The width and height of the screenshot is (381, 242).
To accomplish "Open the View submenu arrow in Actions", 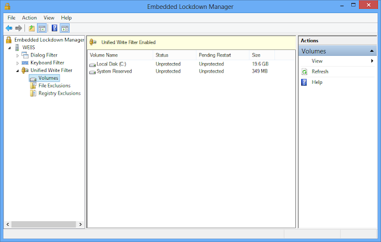I will coord(372,61).
